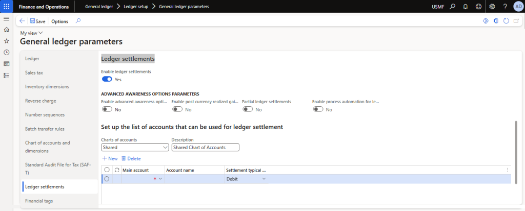Select the Number sequences tab
This screenshot has width=525, height=211.
click(45, 114)
